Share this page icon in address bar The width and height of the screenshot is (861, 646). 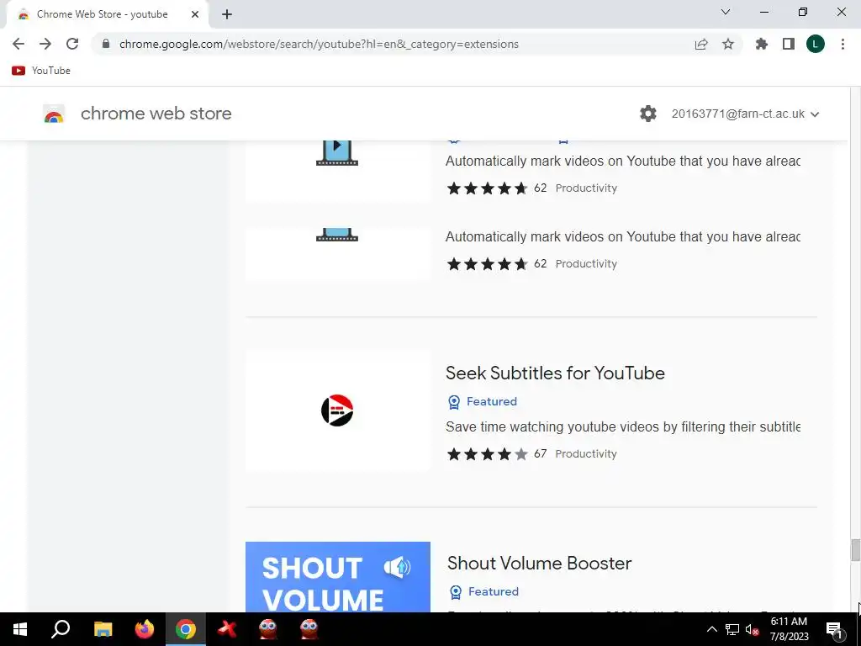pos(701,44)
